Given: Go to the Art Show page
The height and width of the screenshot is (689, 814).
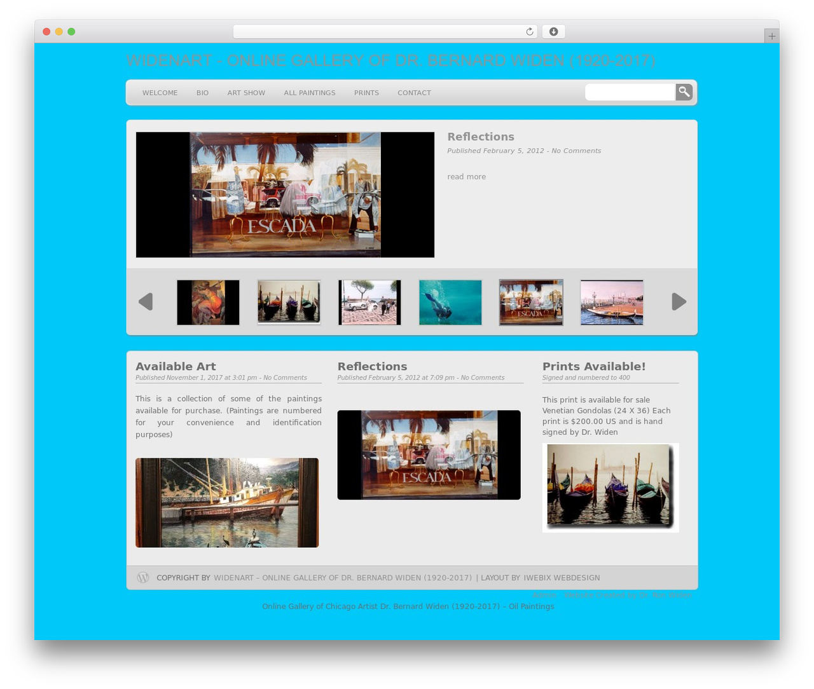Looking at the screenshot, I should point(246,93).
